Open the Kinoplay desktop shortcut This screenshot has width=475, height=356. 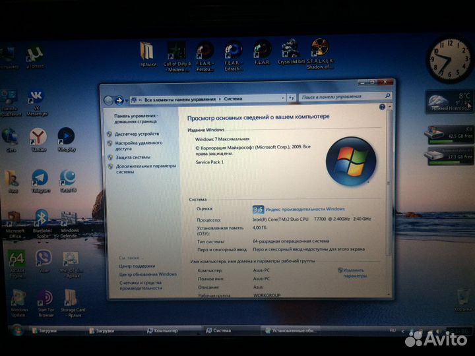click(67, 140)
